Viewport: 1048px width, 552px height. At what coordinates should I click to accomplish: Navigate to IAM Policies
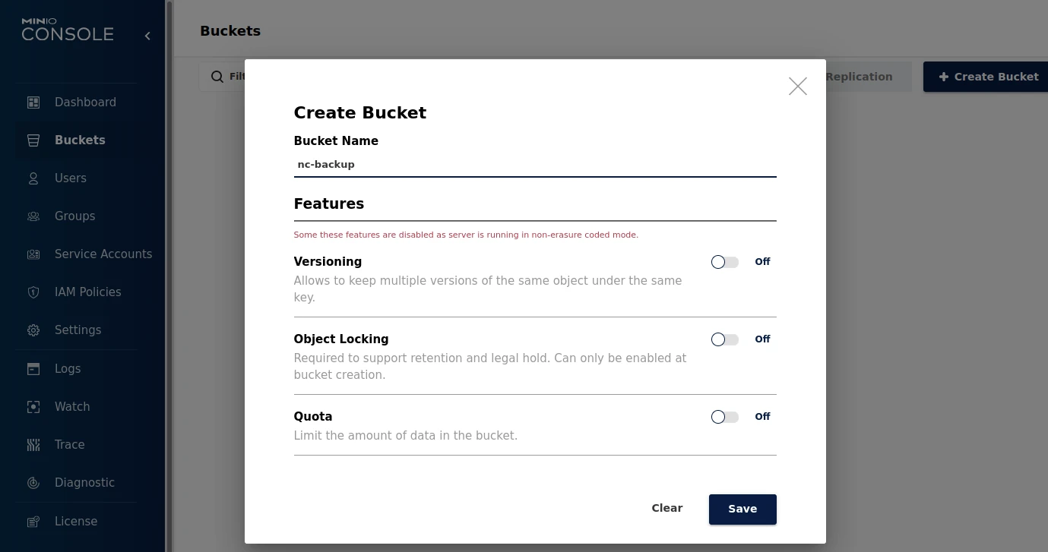pos(76,292)
